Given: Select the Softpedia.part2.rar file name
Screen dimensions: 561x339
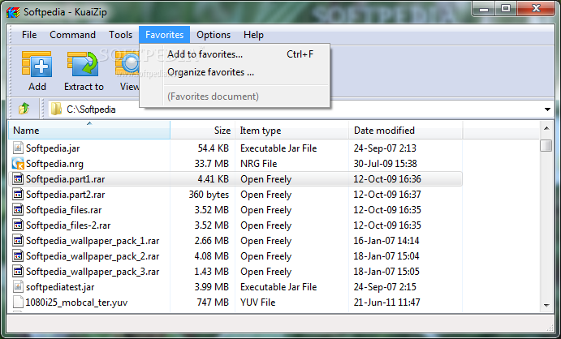Looking at the screenshot, I should (x=66, y=195).
